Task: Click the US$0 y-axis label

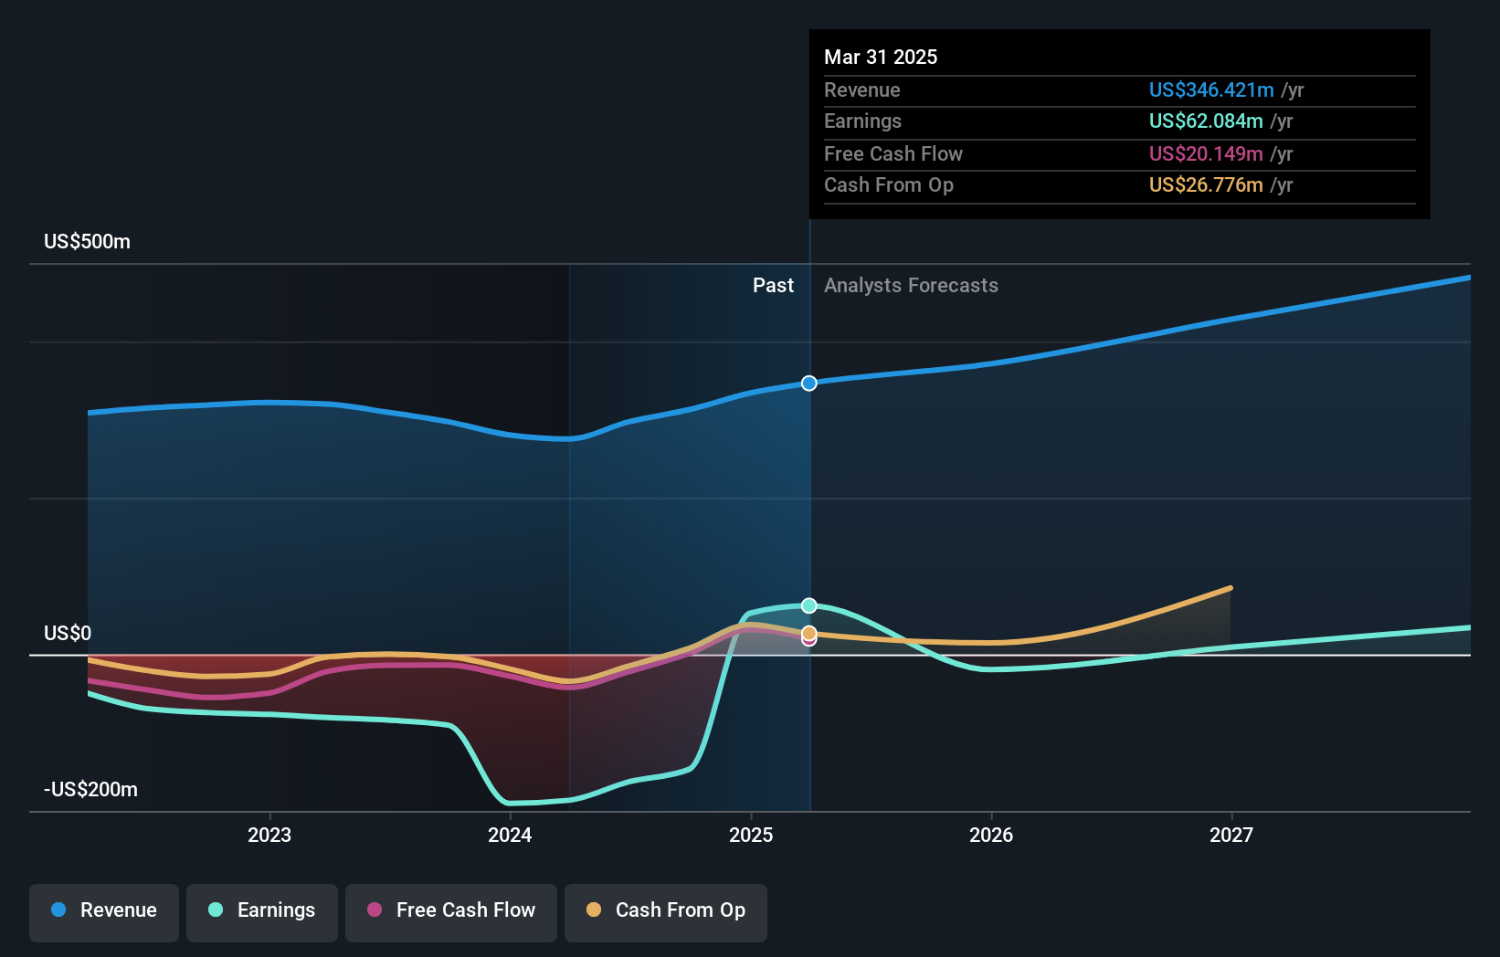Action: point(68,634)
